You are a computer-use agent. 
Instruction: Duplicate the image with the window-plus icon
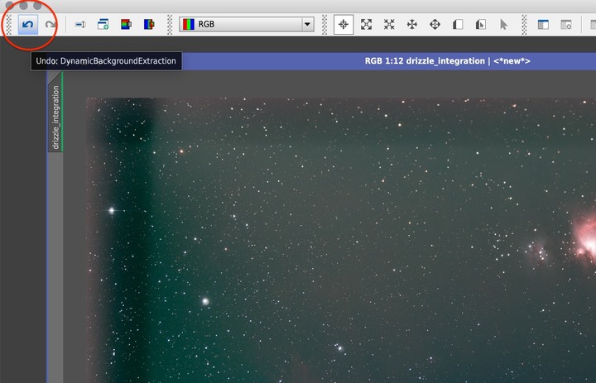(x=103, y=25)
